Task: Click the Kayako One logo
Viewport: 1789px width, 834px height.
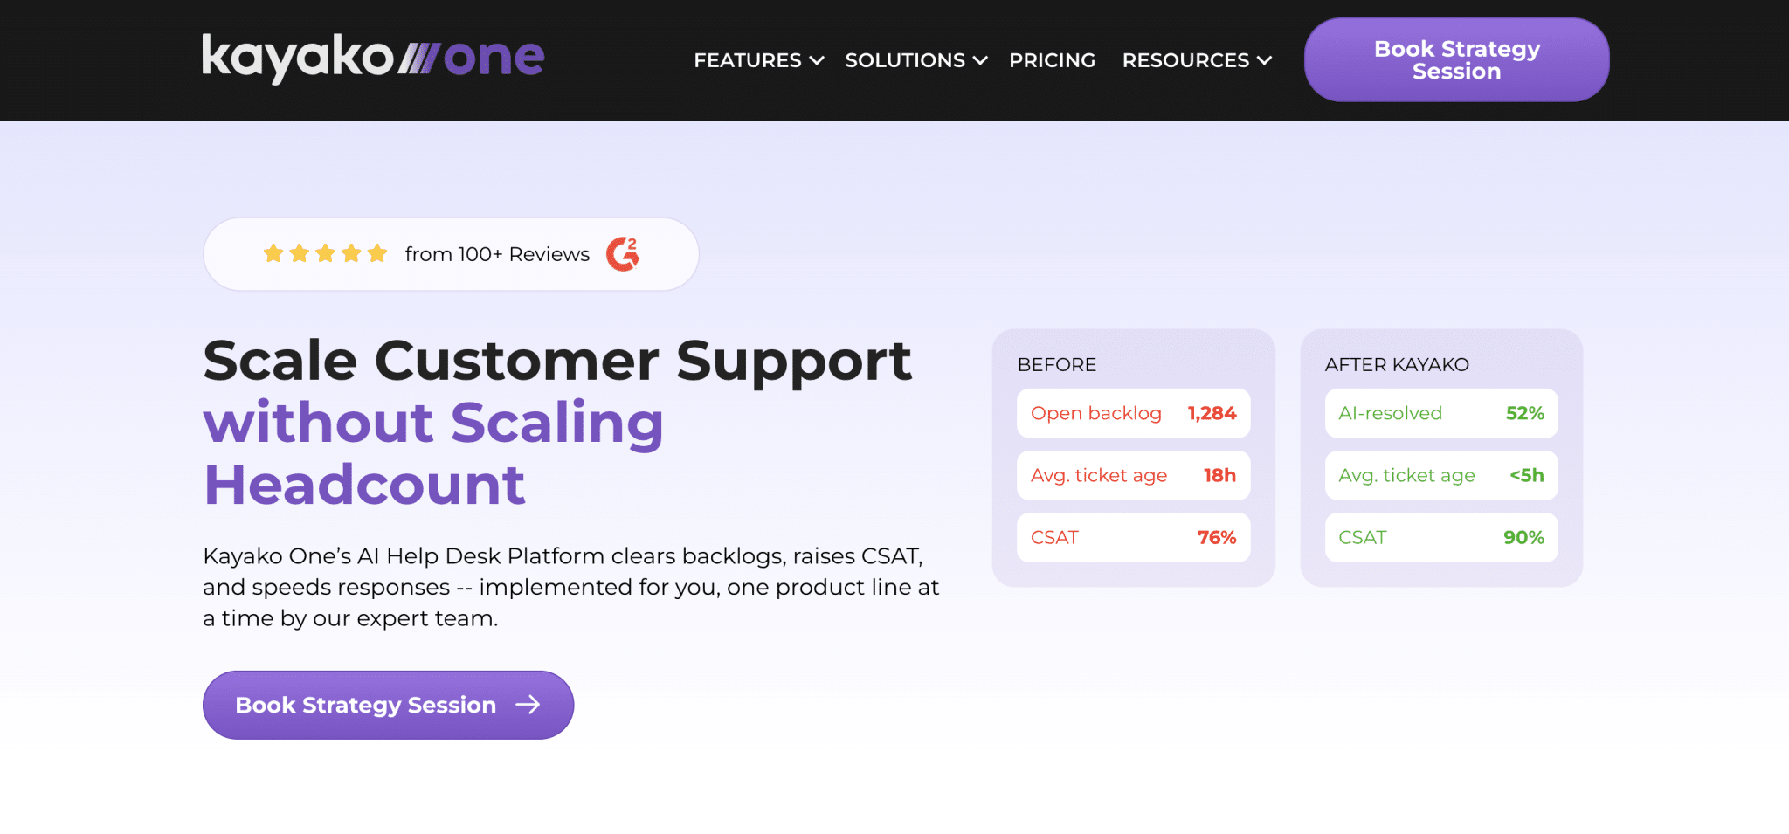Action: click(372, 58)
